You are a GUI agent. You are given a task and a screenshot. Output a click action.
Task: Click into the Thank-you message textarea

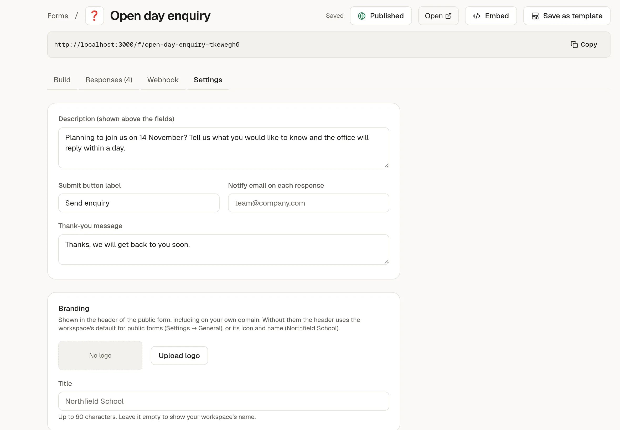coord(224,250)
